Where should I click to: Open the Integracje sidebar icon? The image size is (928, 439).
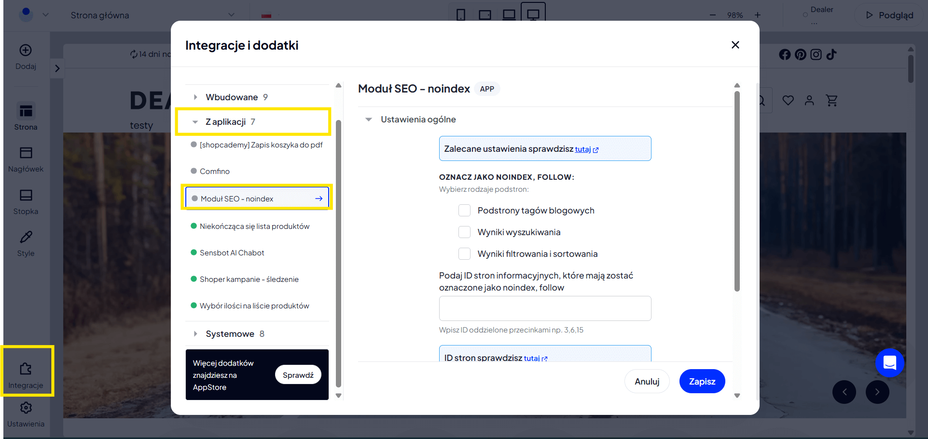tap(26, 370)
